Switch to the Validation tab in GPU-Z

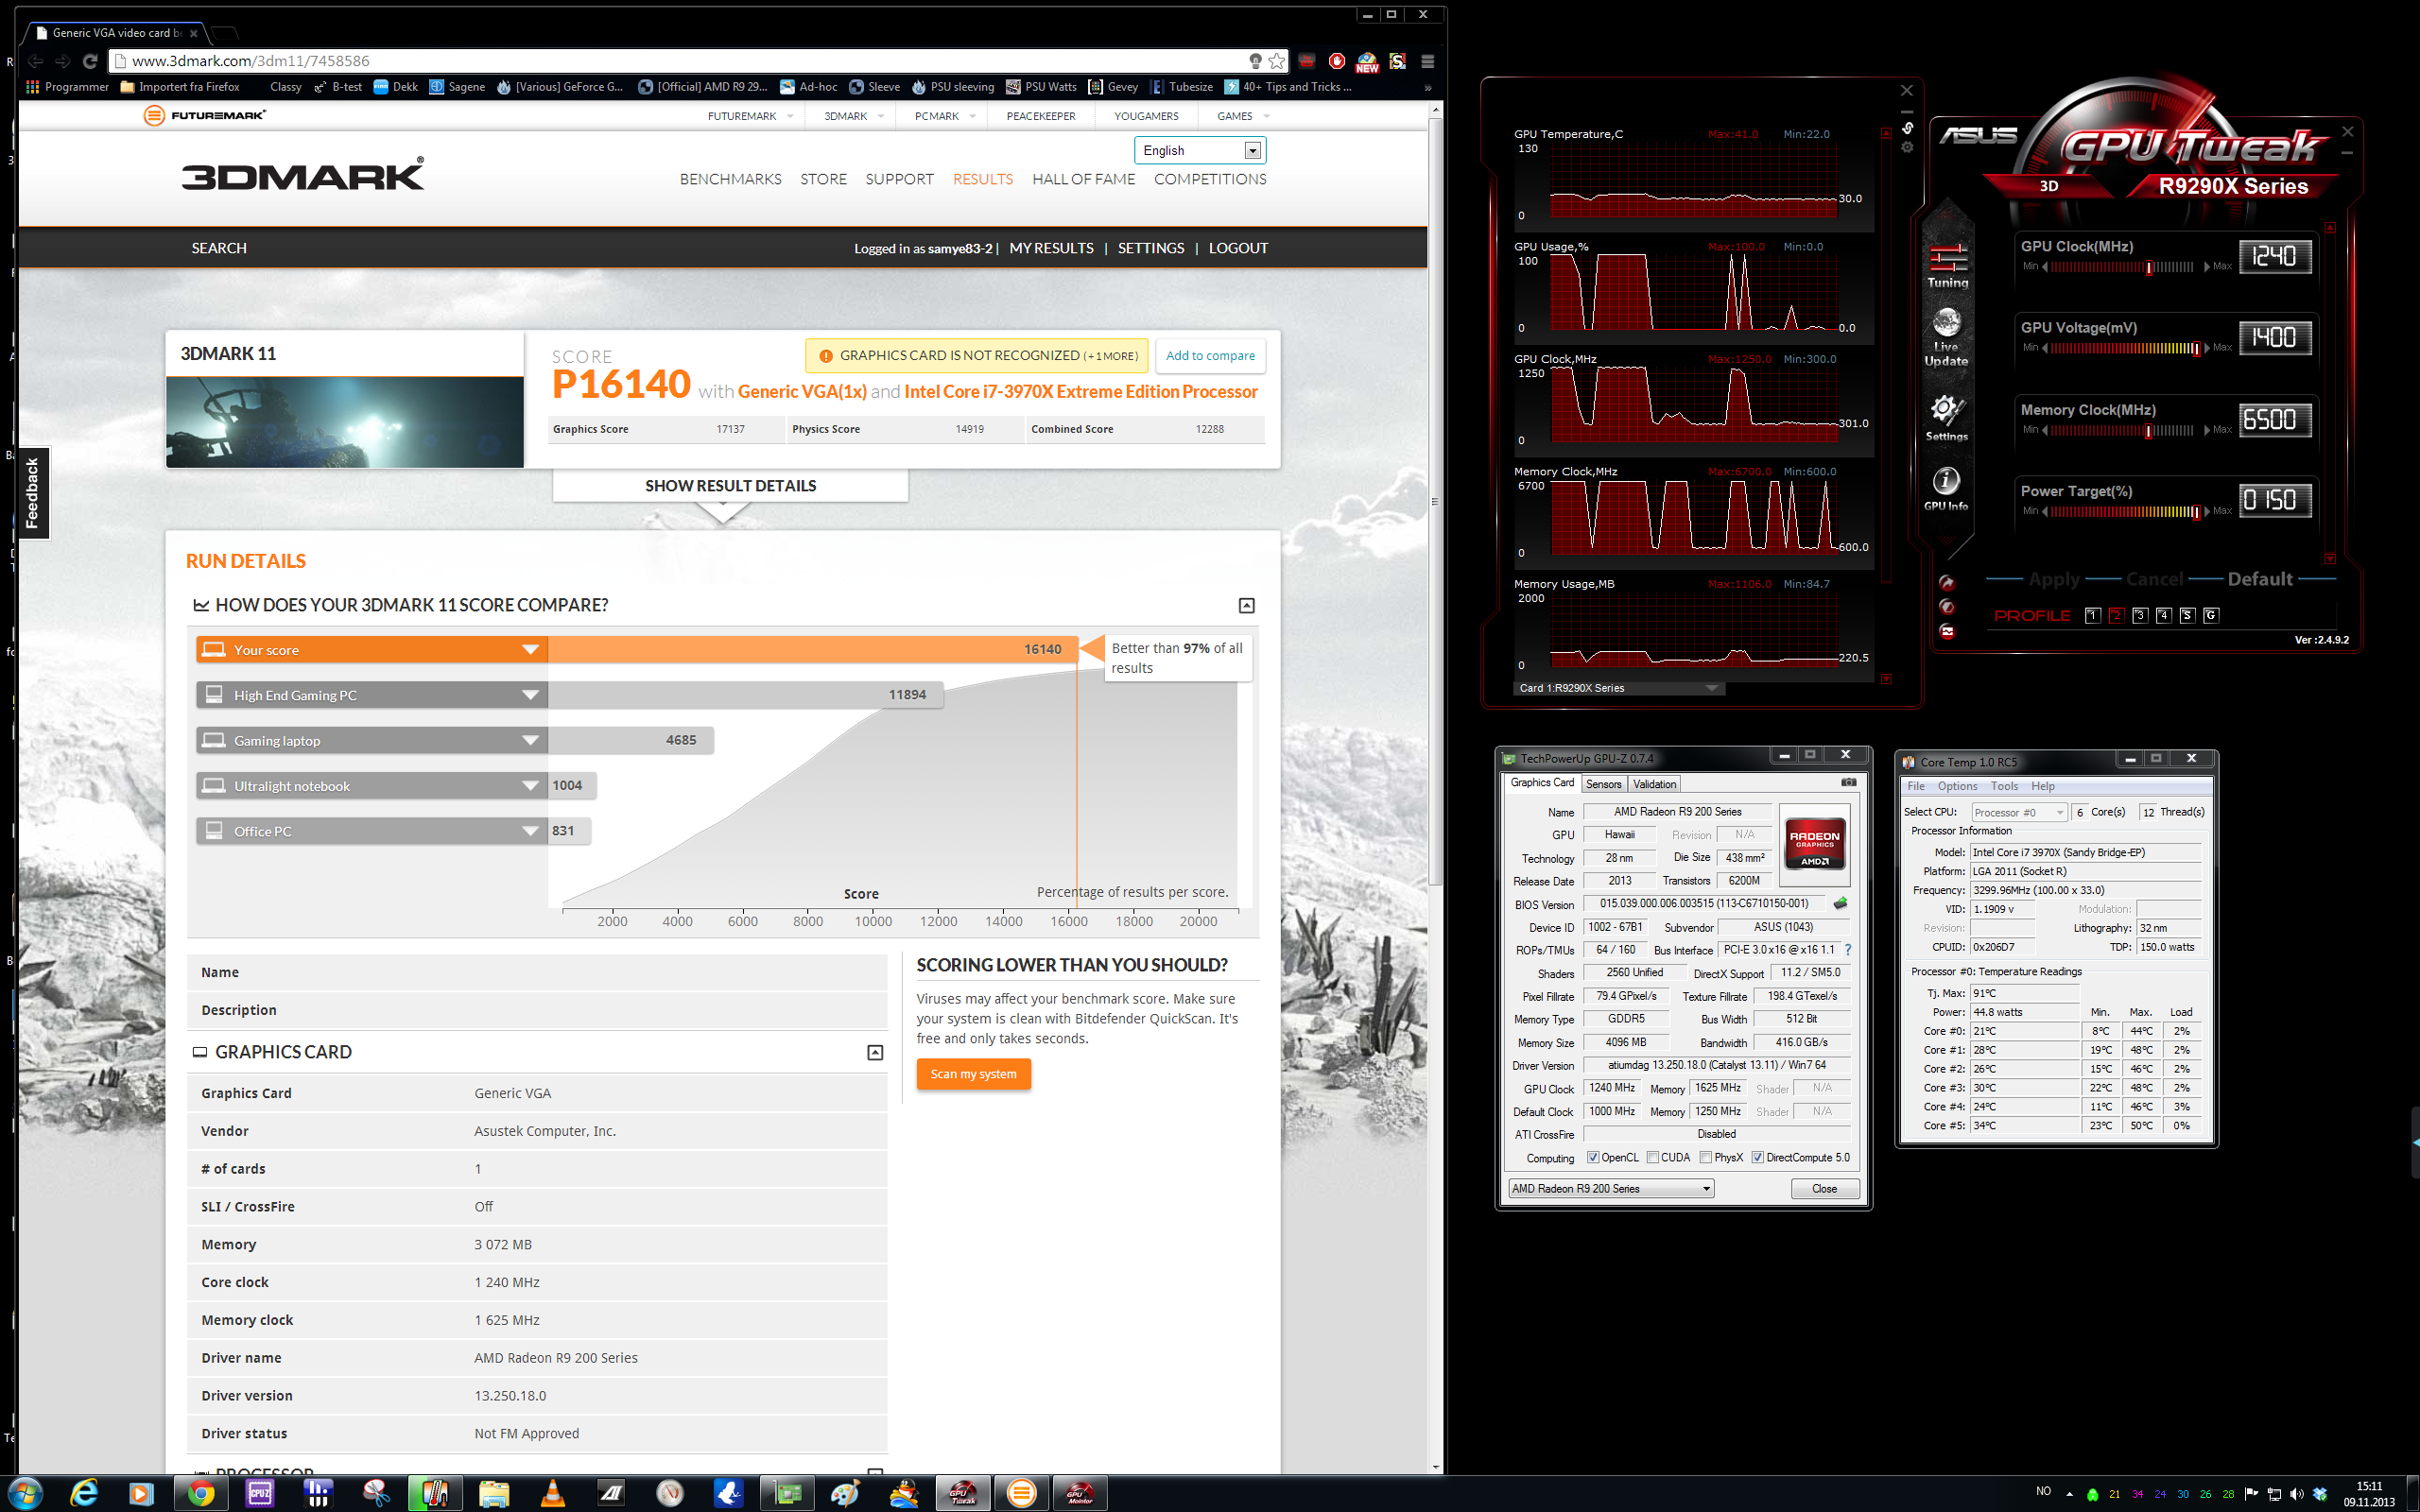[x=1654, y=784]
